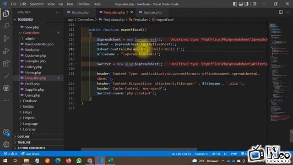
Task: Open the Selection menu
Action: [x=37, y=4]
